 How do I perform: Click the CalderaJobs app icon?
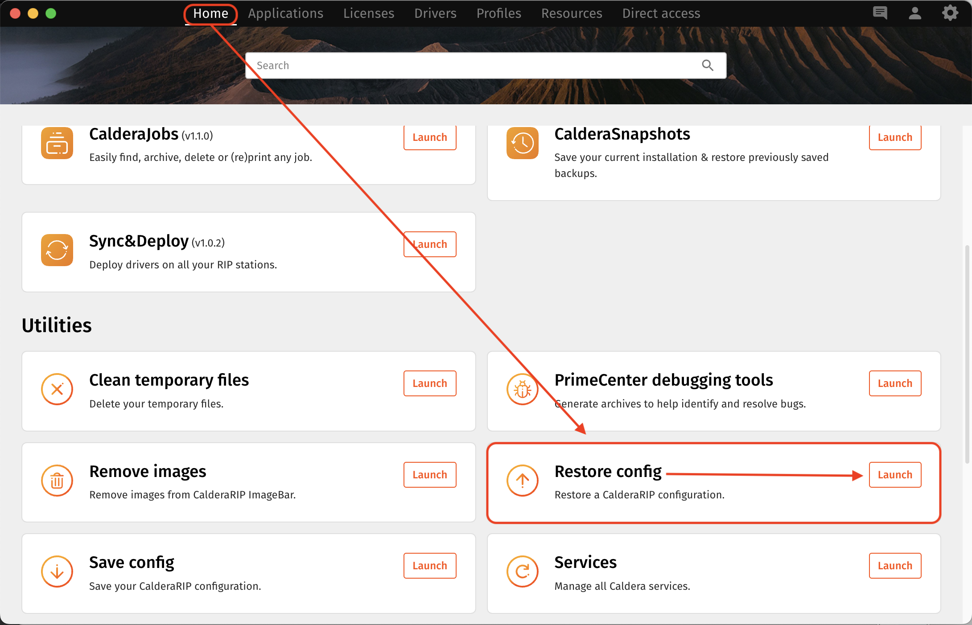(x=57, y=143)
